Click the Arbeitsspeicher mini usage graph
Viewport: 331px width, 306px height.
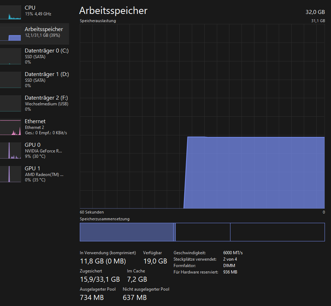(x=10, y=34)
